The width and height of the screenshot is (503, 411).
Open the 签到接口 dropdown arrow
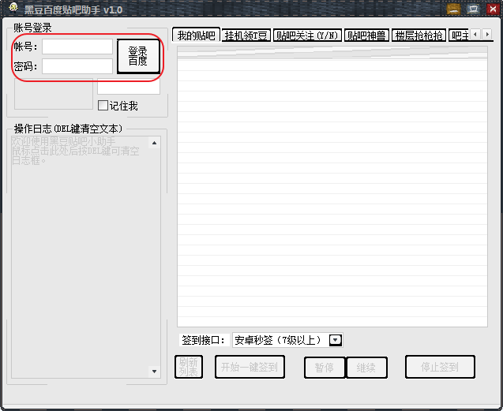pyautogui.click(x=336, y=340)
